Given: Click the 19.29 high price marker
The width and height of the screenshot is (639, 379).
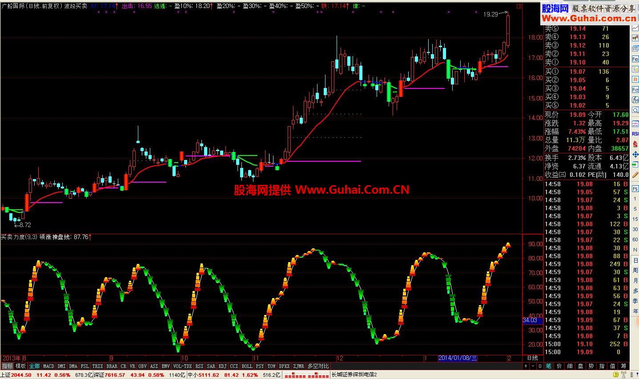Looking at the screenshot, I should coord(491,14).
